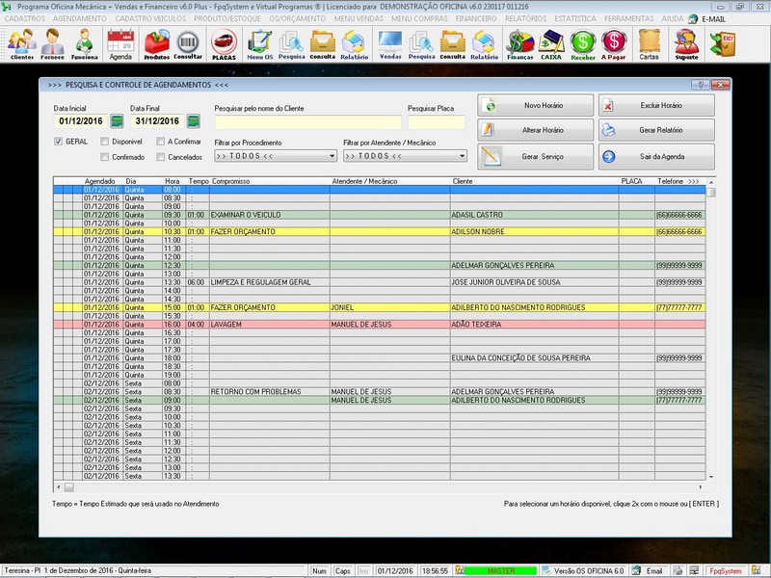Open the Clientes toolbar icon
The image size is (771, 578).
[21, 43]
